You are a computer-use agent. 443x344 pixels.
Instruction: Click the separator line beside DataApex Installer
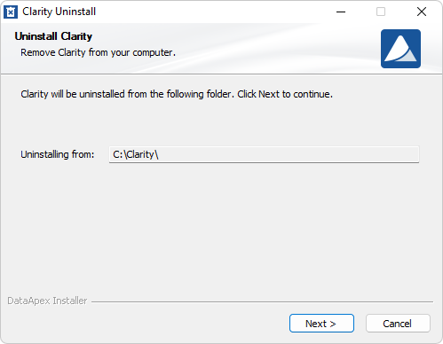tap(262, 301)
